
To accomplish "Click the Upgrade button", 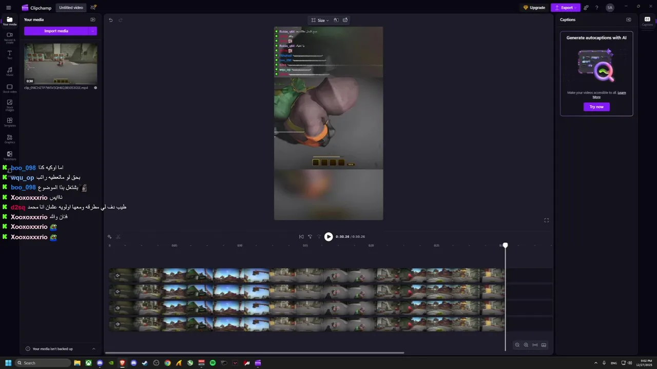I will click(534, 8).
